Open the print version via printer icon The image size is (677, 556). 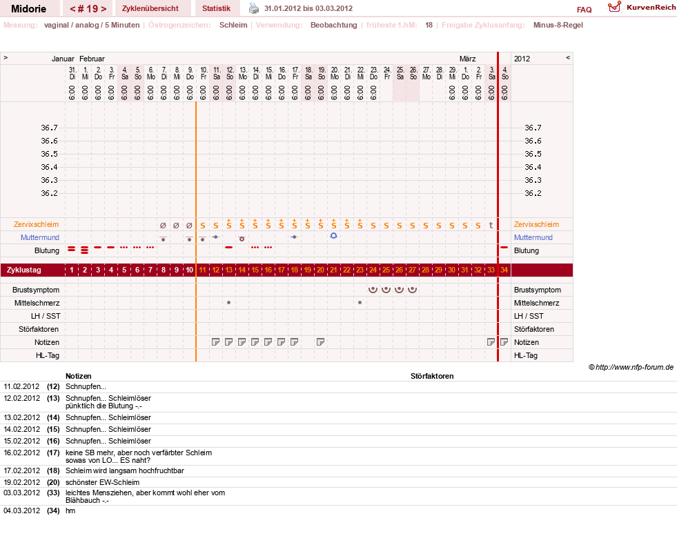254,8
